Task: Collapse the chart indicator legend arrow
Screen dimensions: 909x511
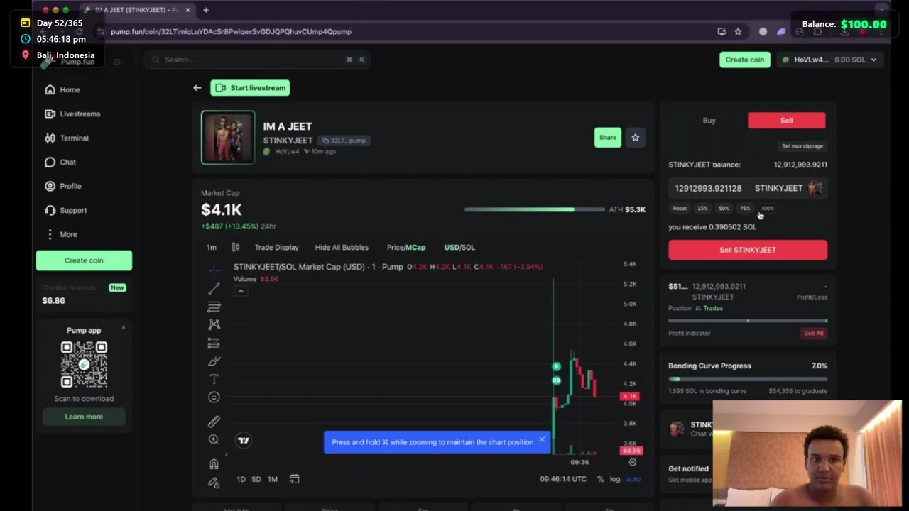Action: (241, 291)
